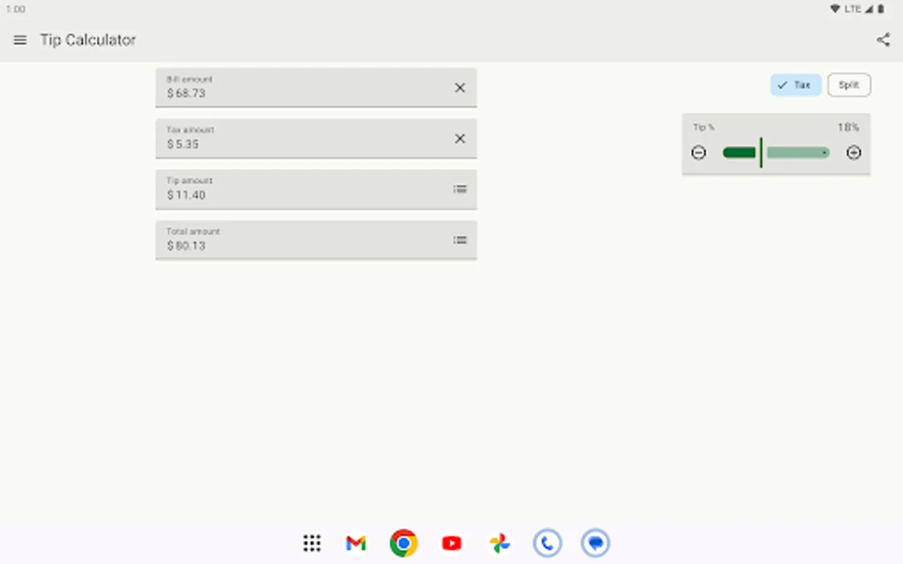This screenshot has width=903, height=564.
Task: Open the Phone app
Action: (x=547, y=543)
